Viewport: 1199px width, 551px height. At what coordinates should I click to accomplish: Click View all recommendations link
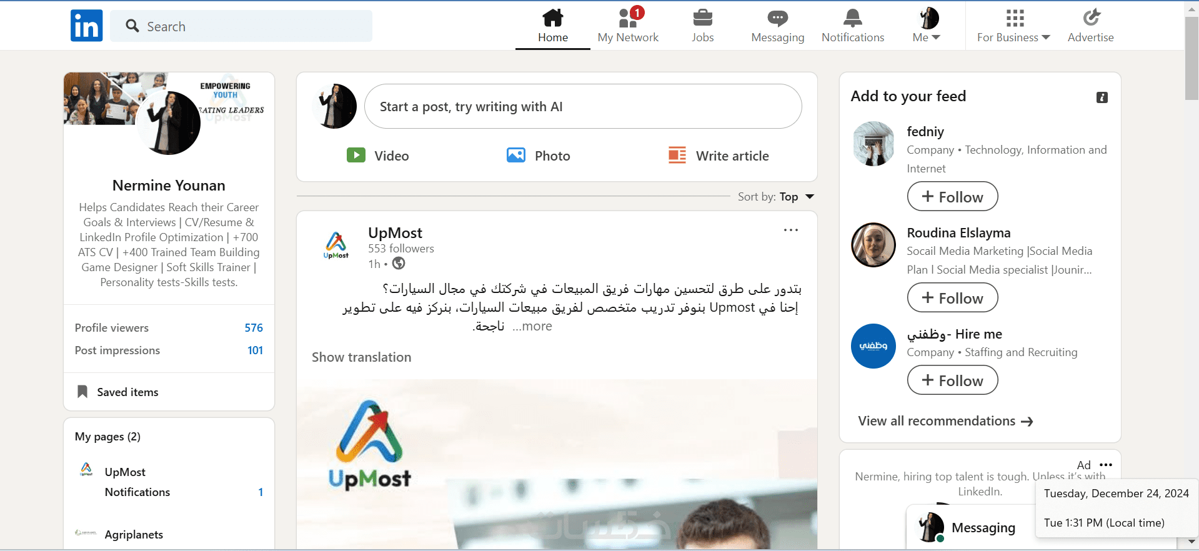point(945,421)
